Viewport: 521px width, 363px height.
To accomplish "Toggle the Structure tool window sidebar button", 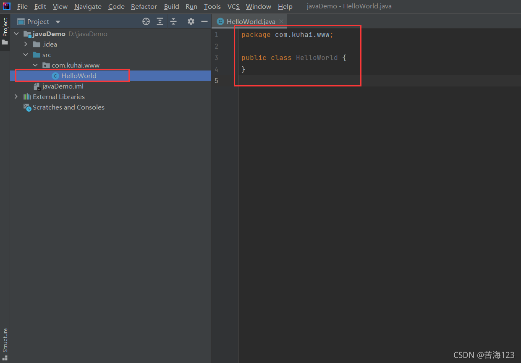I will pyautogui.click(x=5, y=344).
